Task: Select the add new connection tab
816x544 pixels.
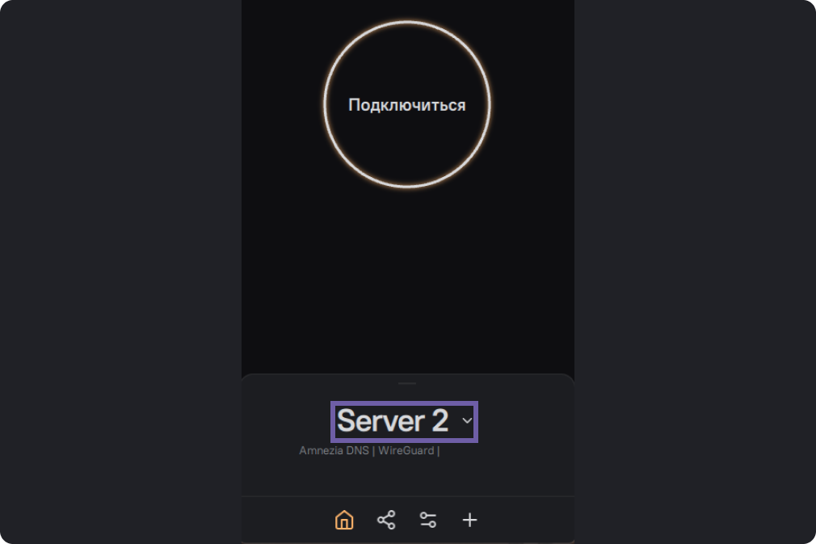Action: (x=469, y=520)
